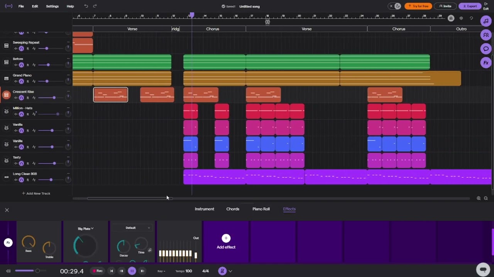The width and height of the screenshot is (494, 277).
Task: Open more options for Long Clean 808
Action: [x=68, y=174]
